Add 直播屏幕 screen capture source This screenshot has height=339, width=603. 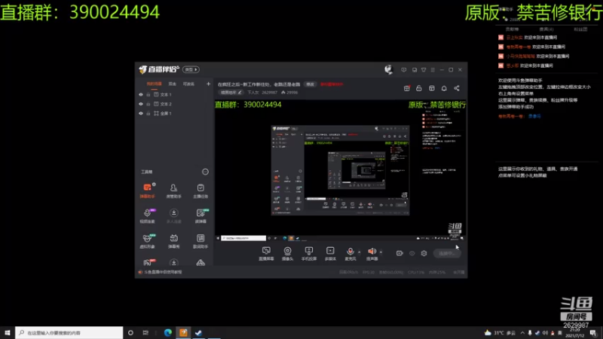coord(266,254)
